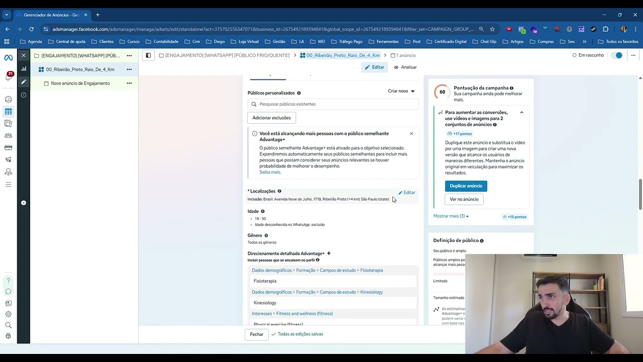
Task: Collapse the conversions recommendation chevron
Action: [521, 113]
